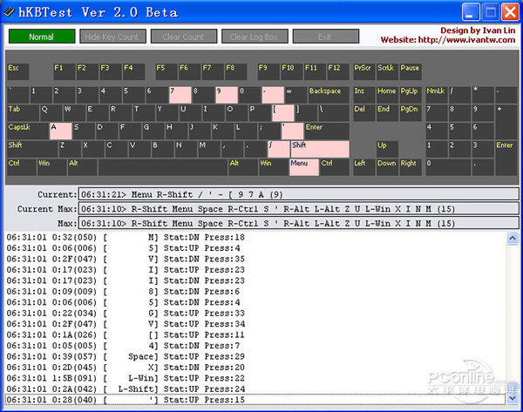
Task: Click the PrScr key
Action: click(363, 71)
